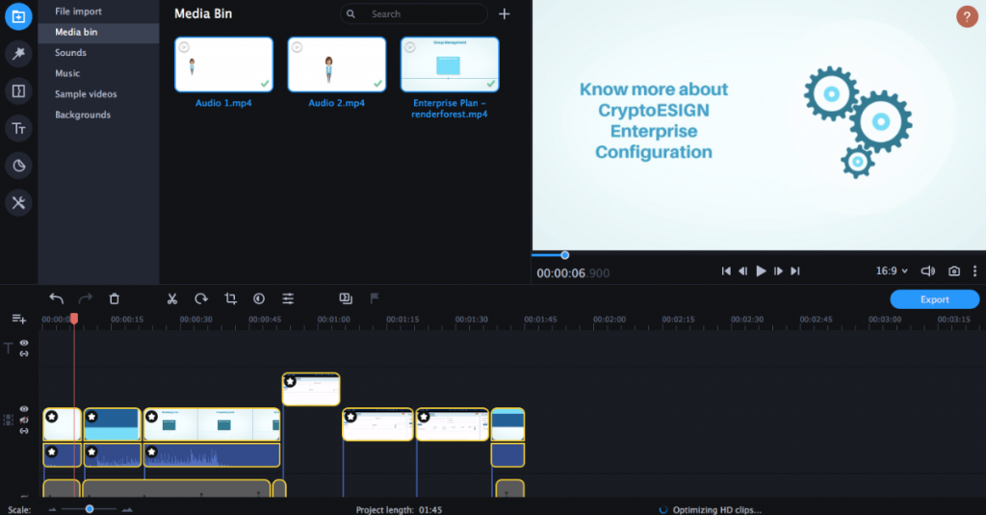Image resolution: width=986 pixels, height=515 pixels.
Task: Zoom in timeline using large mountain icon
Action: [x=127, y=509]
